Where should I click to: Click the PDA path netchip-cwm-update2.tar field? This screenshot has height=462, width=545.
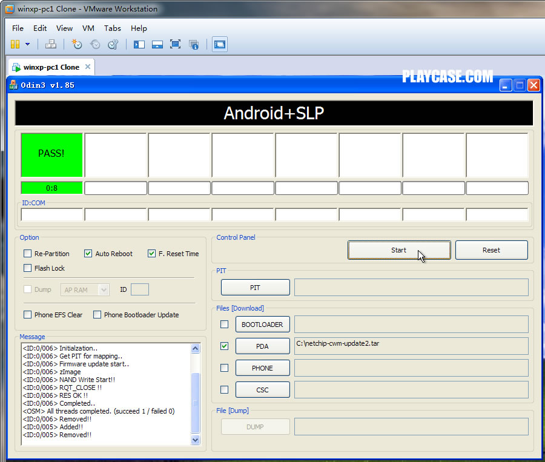coord(411,346)
